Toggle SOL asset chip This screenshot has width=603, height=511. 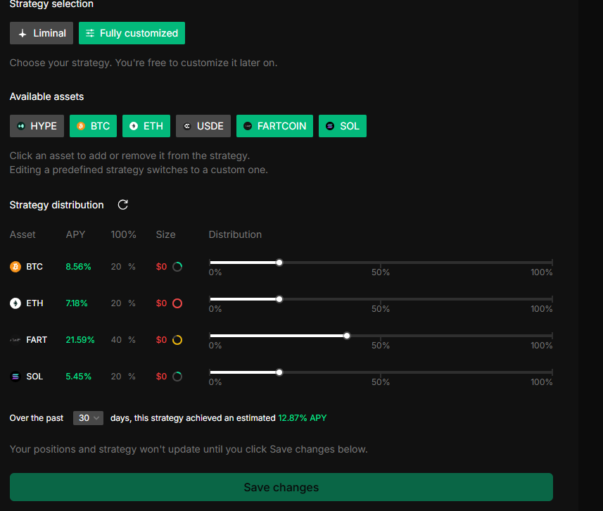(342, 126)
